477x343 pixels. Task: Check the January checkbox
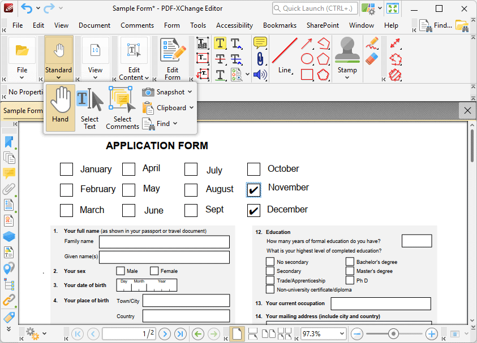[x=66, y=169]
